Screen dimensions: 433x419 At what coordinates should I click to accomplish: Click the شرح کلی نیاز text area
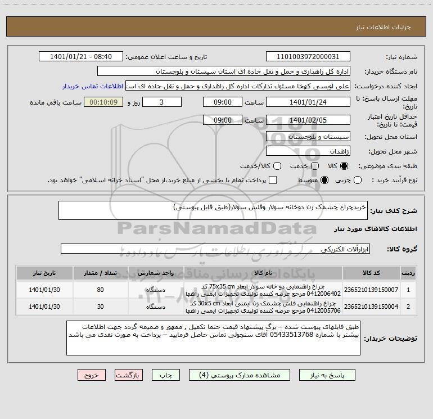pyautogui.click(x=213, y=210)
